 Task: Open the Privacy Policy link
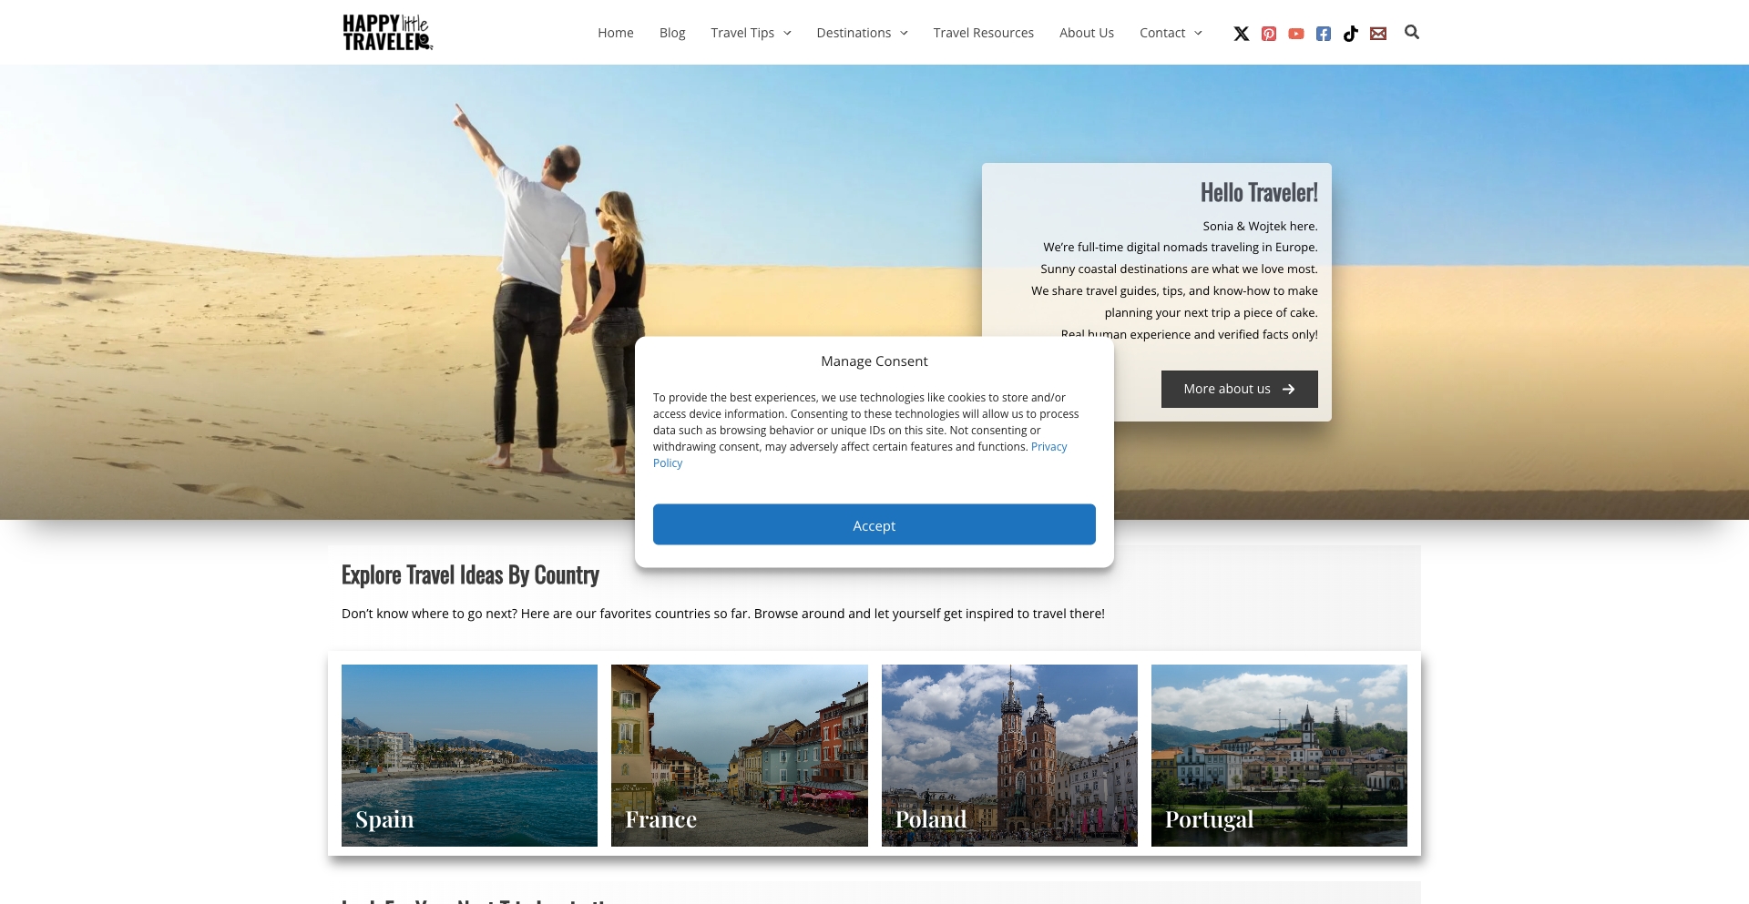(x=1048, y=447)
